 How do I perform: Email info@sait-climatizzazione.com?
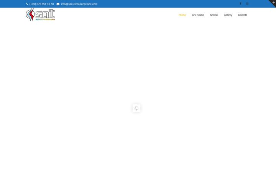pos(79,4)
